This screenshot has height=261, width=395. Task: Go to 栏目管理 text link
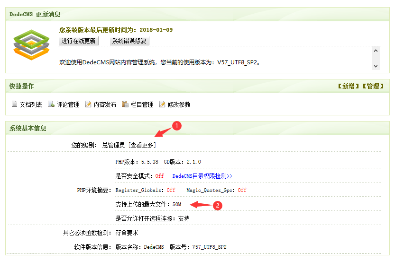(142, 105)
